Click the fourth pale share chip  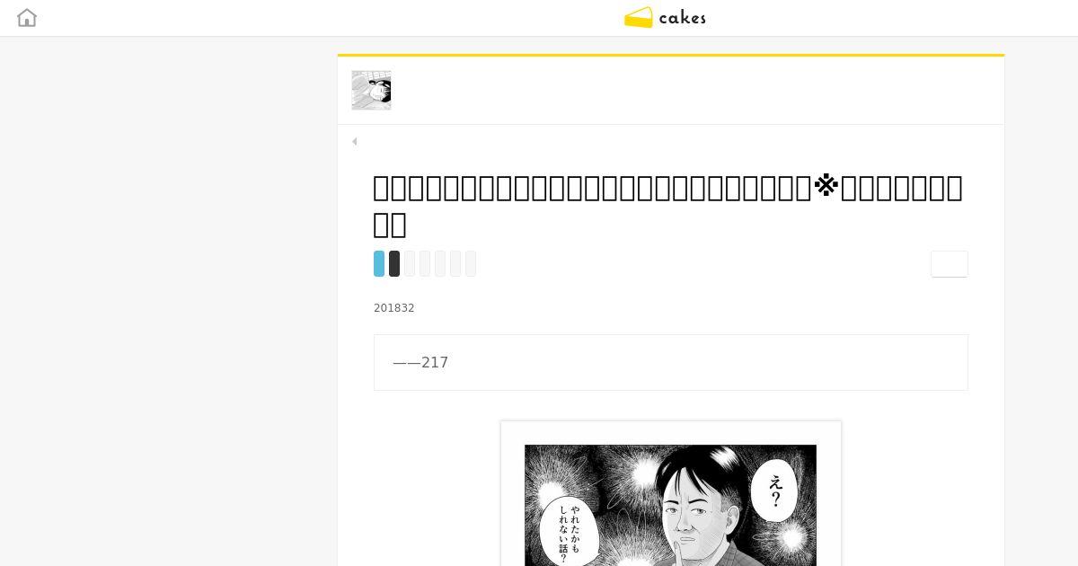(425, 263)
